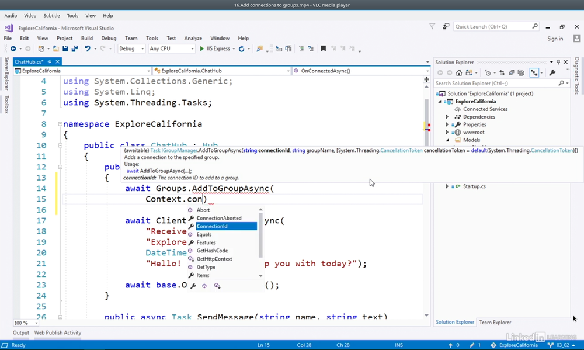Open the Debug menu
This screenshot has height=350, width=584.
109,39
